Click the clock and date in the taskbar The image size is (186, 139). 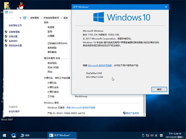coord(174,135)
